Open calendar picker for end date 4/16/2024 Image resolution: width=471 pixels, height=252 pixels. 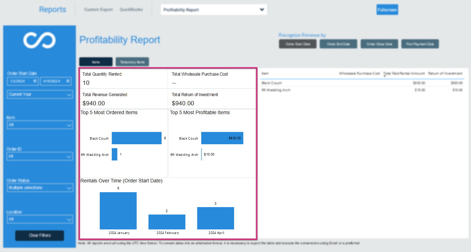(68, 81)
